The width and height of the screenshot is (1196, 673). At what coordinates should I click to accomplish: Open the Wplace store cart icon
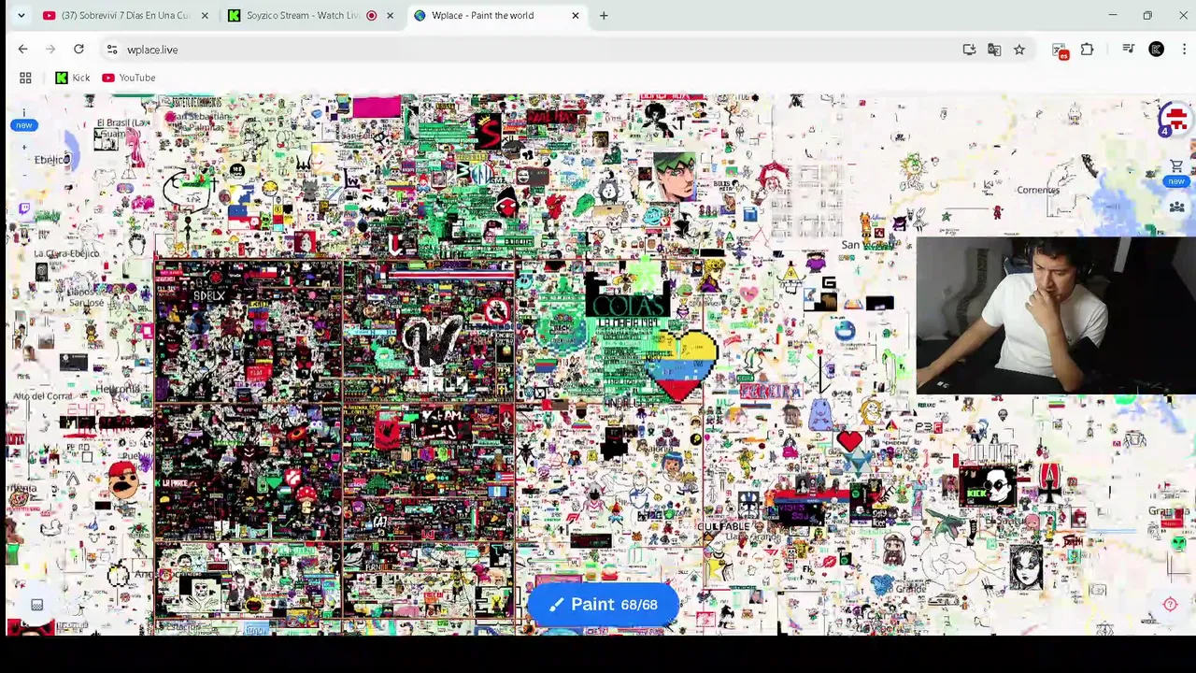[x=1176, y=166]
